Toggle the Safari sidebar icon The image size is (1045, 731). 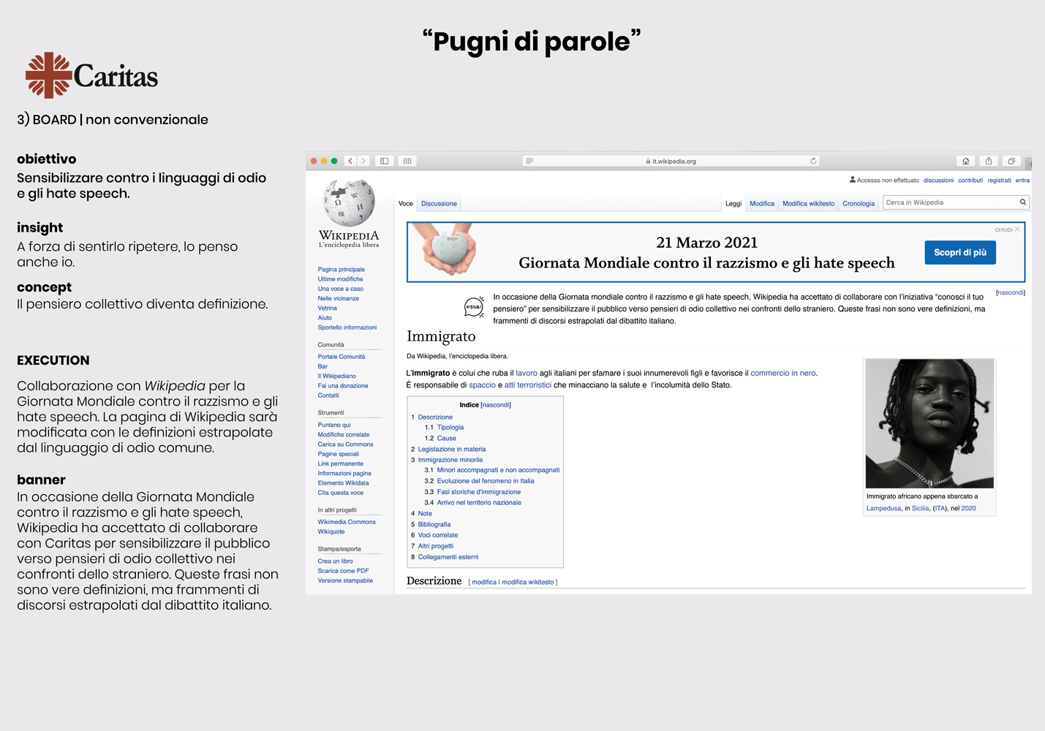coord(384,161)
